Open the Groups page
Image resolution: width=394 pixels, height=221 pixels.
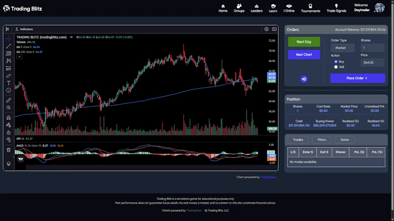click(x=239, y=8)
